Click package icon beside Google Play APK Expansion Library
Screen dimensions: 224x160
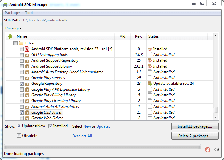click(x=27, y=89)
